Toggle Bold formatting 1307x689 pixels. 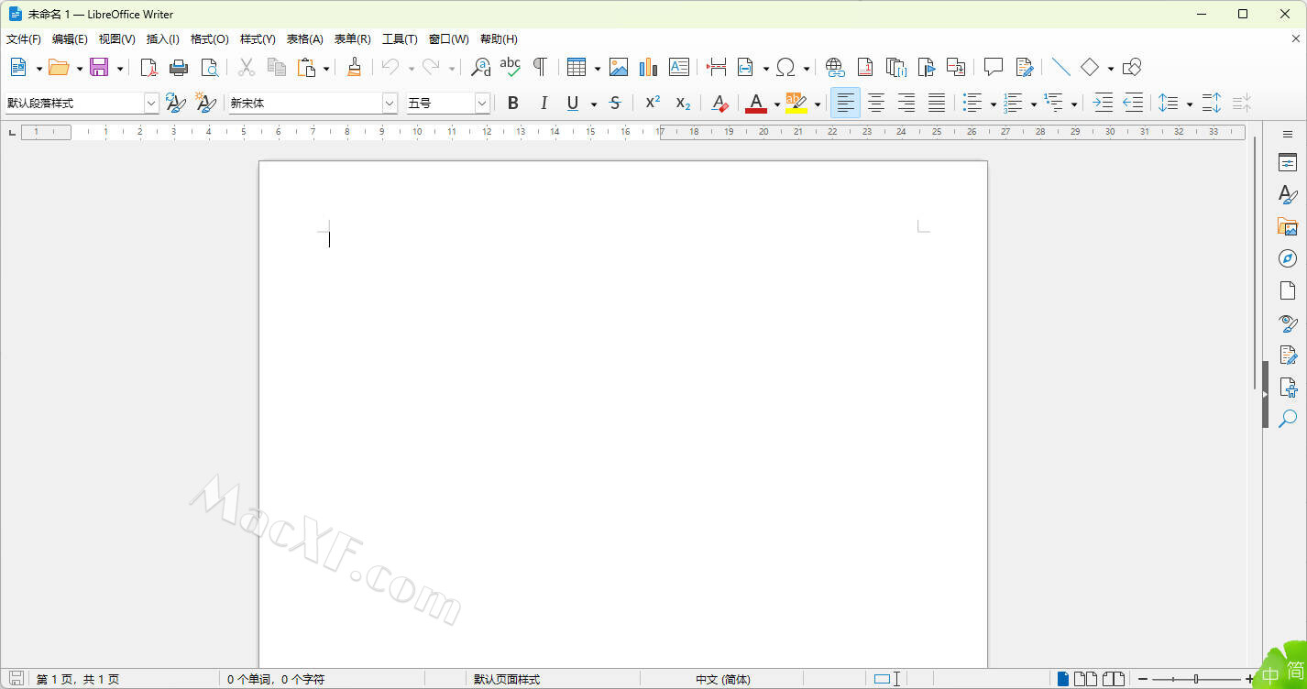coord(513,104)
